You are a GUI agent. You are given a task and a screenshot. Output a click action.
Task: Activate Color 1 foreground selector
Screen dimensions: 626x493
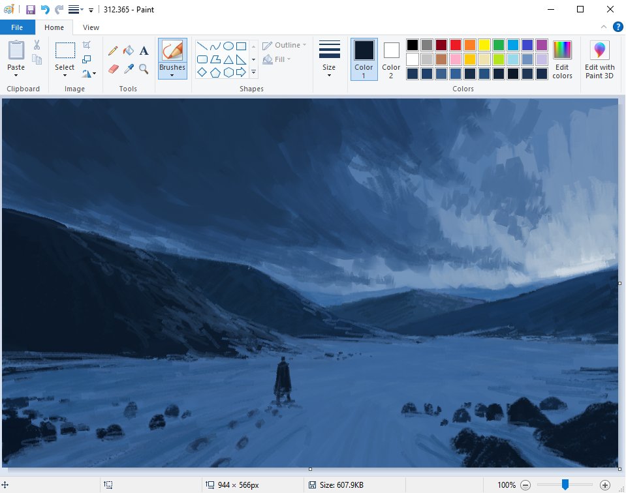[364, 59]
